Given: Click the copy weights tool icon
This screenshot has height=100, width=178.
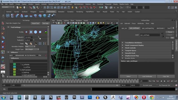Looking at the screenshot, I should coord(26,44).
